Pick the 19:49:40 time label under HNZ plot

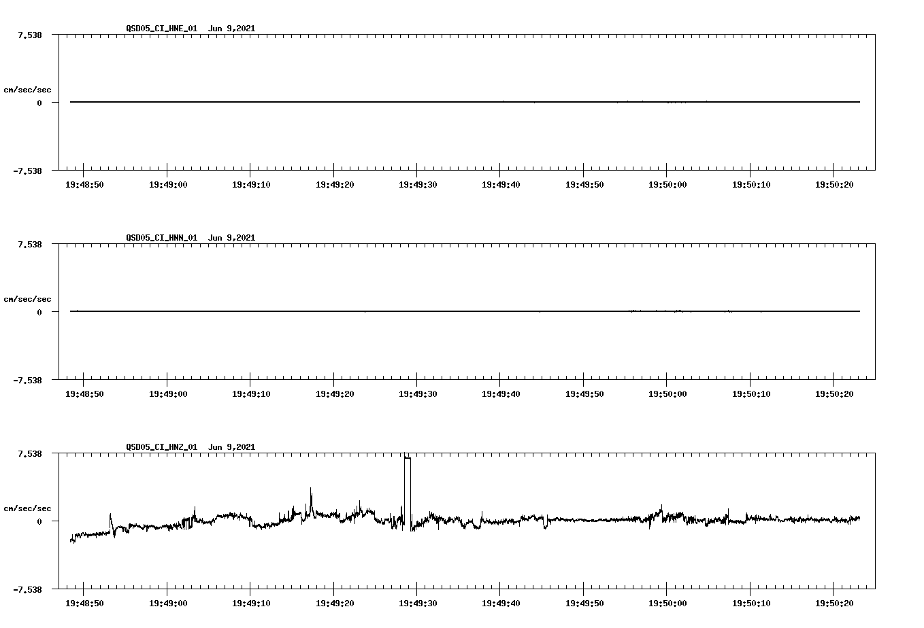pyautogui.click(x=501, y=604)
